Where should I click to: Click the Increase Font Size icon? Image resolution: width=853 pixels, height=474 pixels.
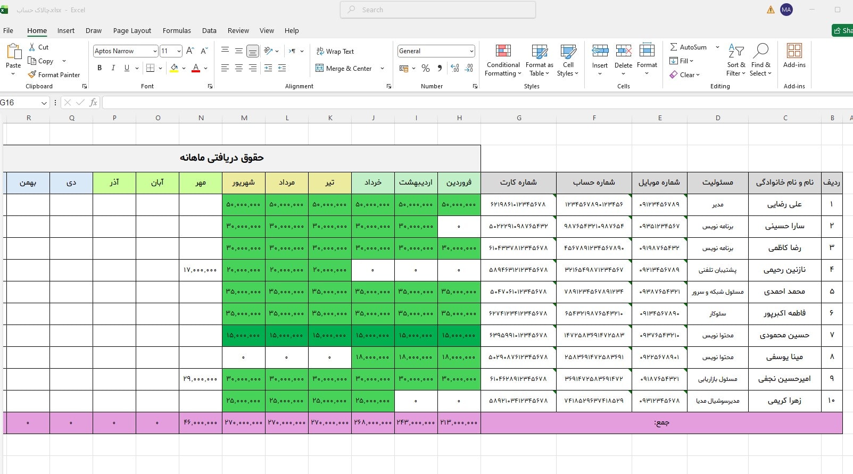pos(190,51)
